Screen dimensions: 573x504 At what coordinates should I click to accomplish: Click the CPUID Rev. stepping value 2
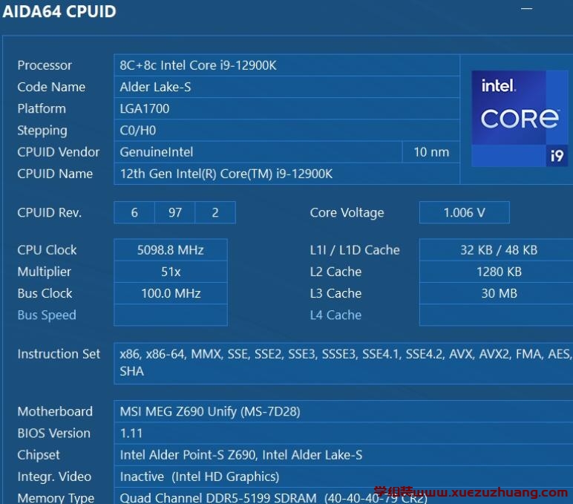coord(215,212)
